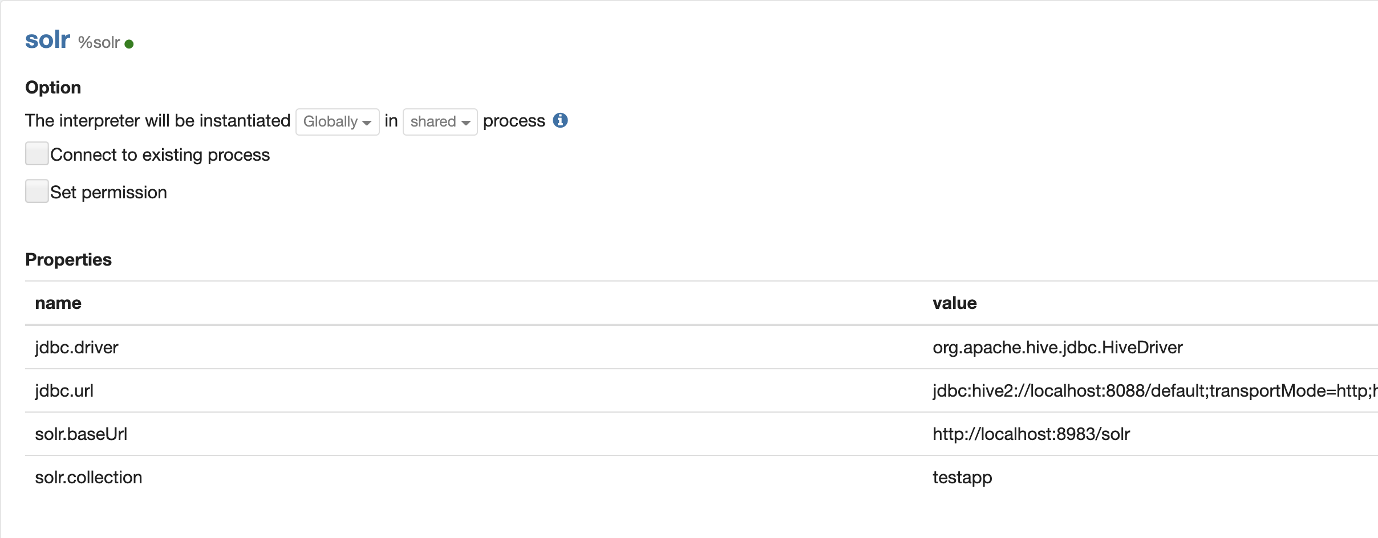The image size is (1378, 538).
Task: Select the jdbc.url property name
Action: tap(64, 390)
